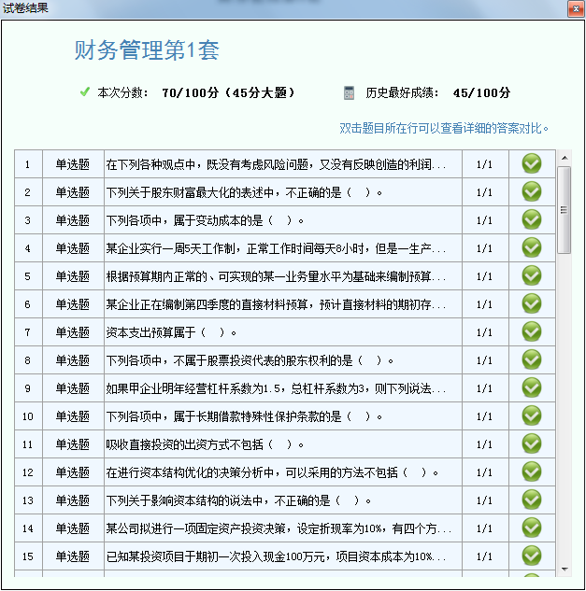The image size is (586, 591).
Task: Click green checkmark icon in question 1 row
Action: click(532, 164)
